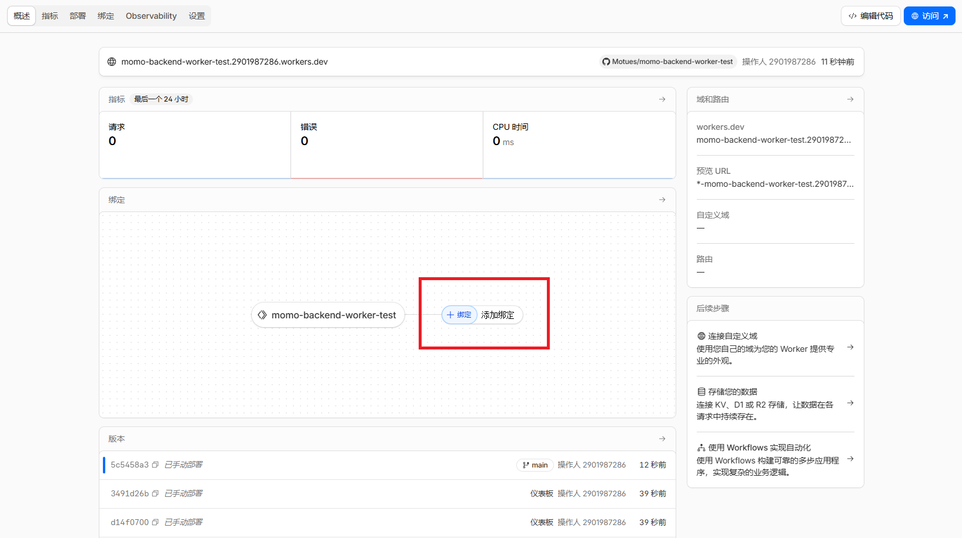Click the CPU 时间 metric showing 0 ms
Screen dimensions: 962x538
pyautogui.click(x=579, y=144)
